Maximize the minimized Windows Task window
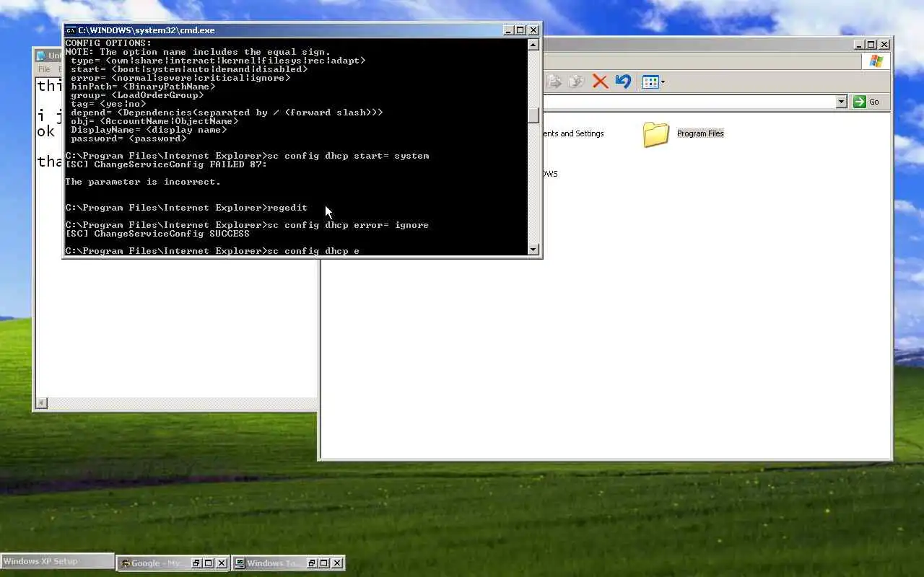Screen dimensions: 924x577 324,563
